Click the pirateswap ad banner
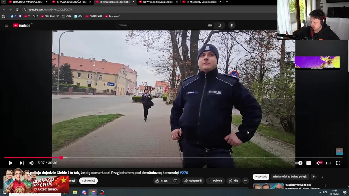This screenshot has width=349, height=196. point(317,63)
